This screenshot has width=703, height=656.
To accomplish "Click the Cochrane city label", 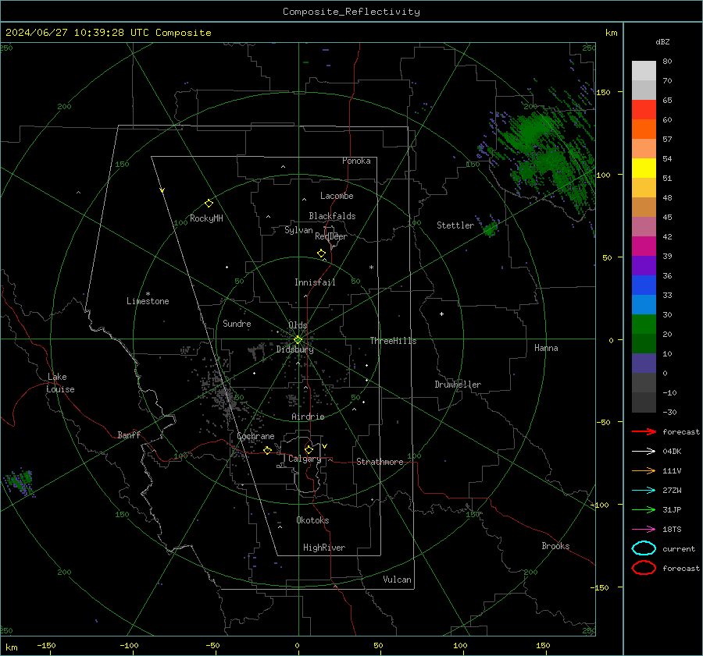I will pyautogui.click(x=255, y=436).
